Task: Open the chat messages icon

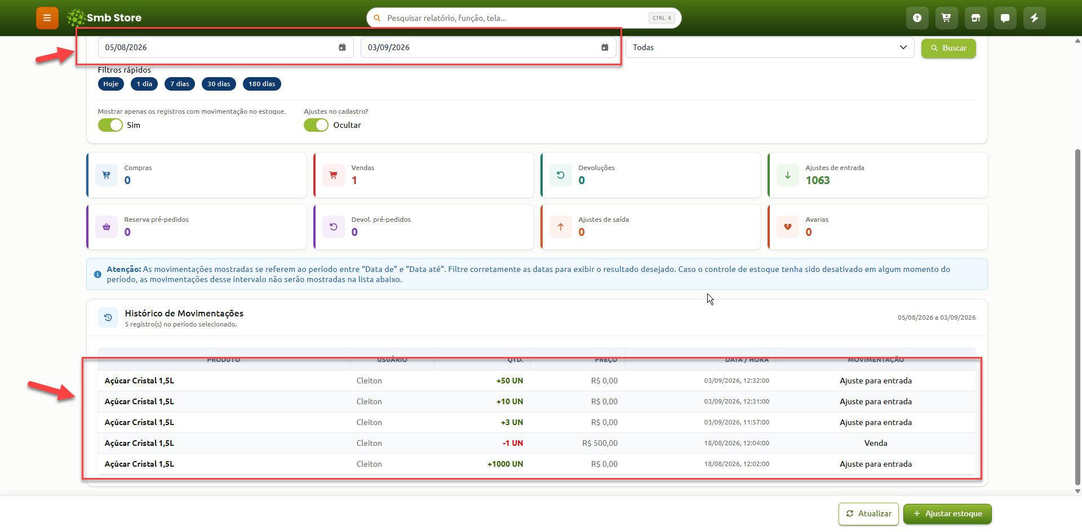Action: point(1005,18)
